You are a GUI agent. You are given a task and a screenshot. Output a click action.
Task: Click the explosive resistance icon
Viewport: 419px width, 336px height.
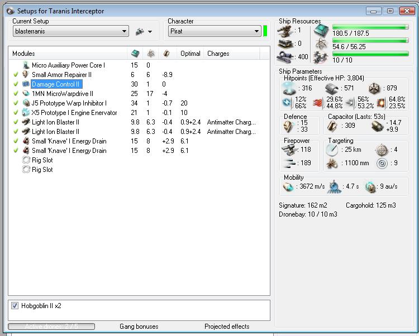(x=382, y=103)
